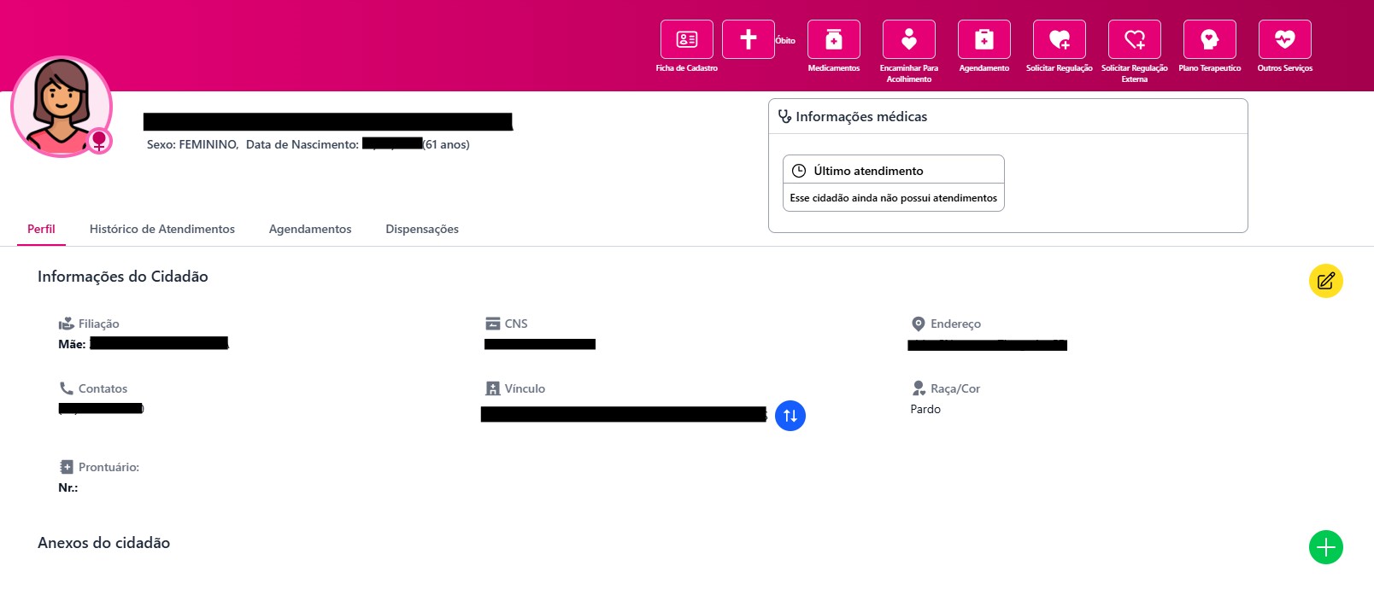Click the Endereço location pin icon

[x=919, y=324]
